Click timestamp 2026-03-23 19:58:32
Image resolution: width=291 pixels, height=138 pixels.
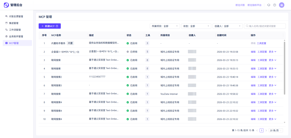click(x=227, y=94)
